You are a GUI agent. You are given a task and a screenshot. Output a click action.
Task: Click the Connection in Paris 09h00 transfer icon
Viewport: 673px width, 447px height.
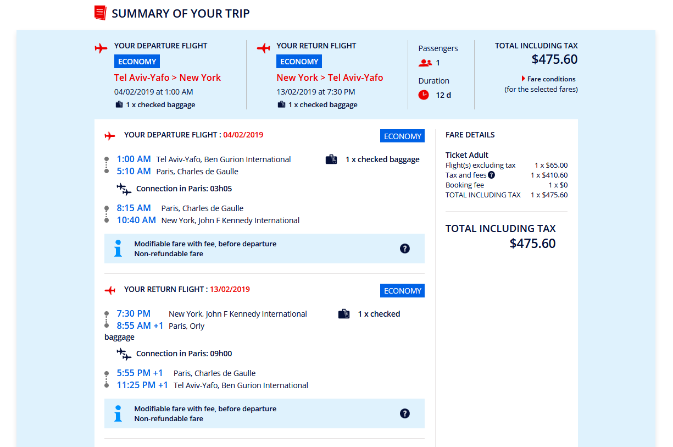pos(124,354)
